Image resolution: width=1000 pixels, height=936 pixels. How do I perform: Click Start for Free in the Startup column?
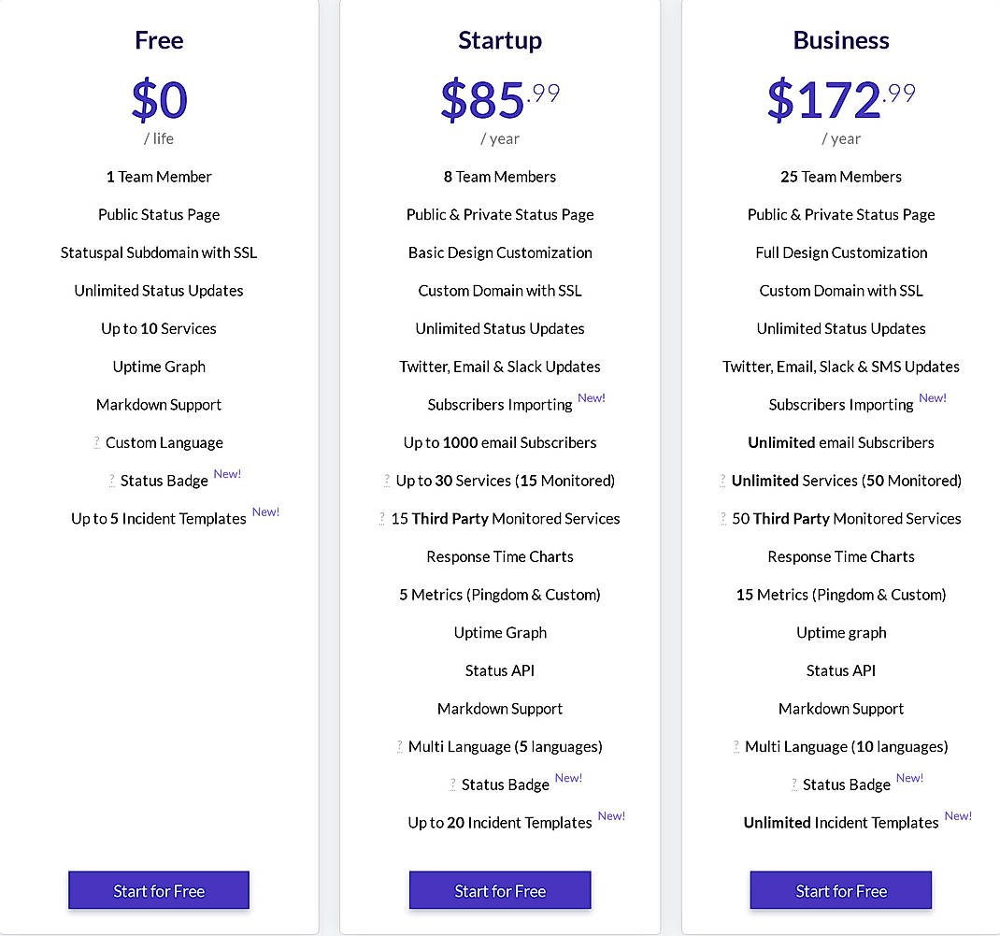499,890
